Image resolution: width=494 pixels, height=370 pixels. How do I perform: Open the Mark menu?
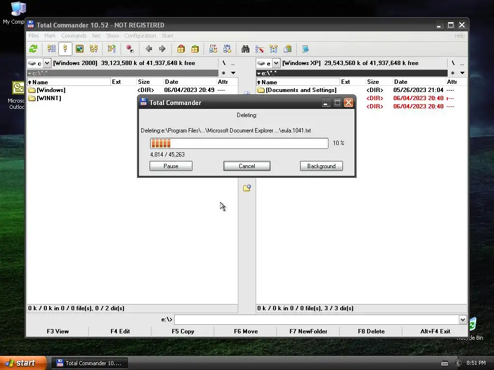coord(50,36)
